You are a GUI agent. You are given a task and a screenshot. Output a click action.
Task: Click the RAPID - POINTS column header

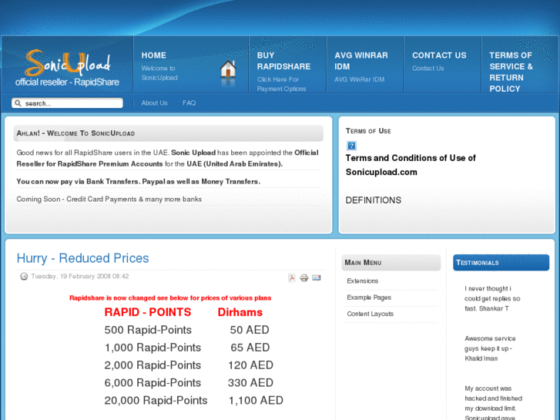click(147, 312)
